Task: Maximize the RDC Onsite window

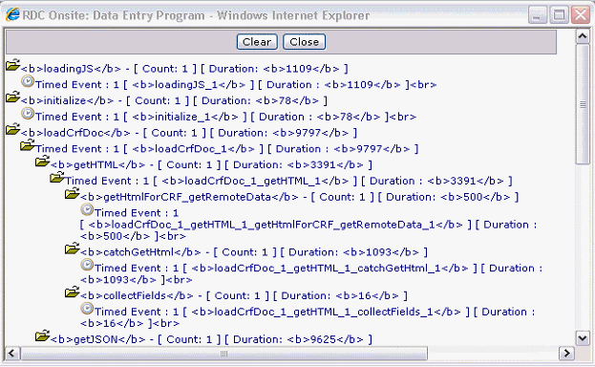Action: [559, 15]
